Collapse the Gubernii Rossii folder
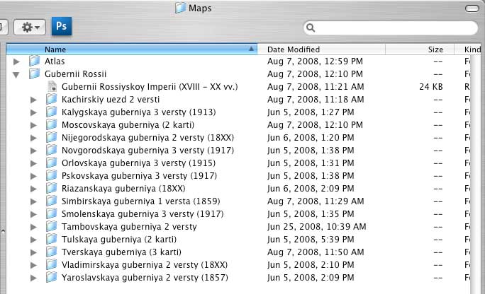This screenshot has height=294, width=485. [16, 74]
